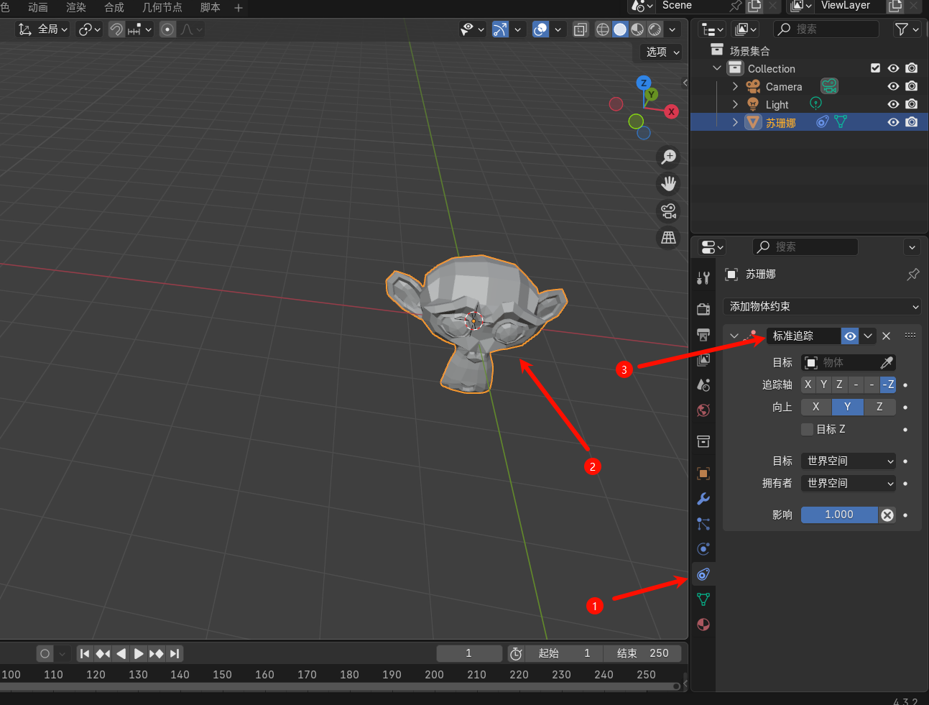Enable the 目标 Z checkbox
Viewport: 929px width, 705px height.
(x=808, y=429)
